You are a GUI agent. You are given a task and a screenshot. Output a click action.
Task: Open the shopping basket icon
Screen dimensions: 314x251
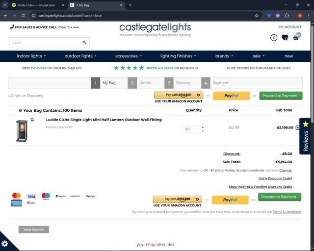coord(296,37)
